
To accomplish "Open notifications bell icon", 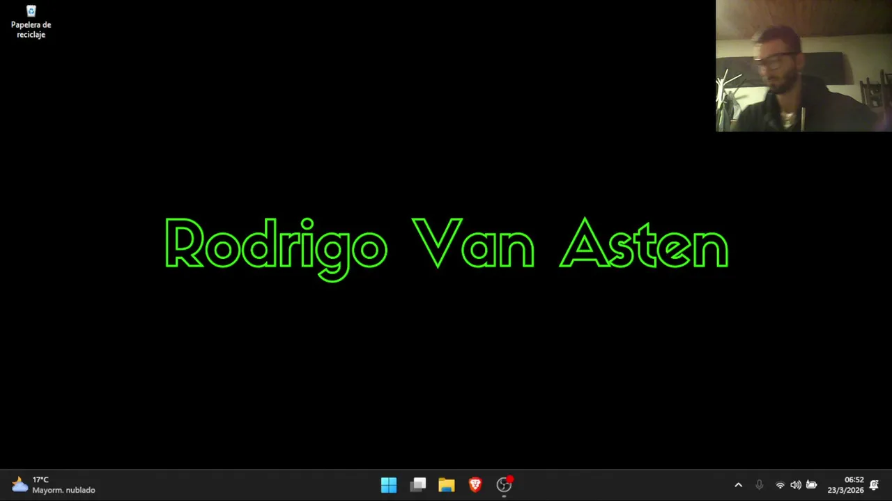I will pyautogui.click(x=874, y=485).
